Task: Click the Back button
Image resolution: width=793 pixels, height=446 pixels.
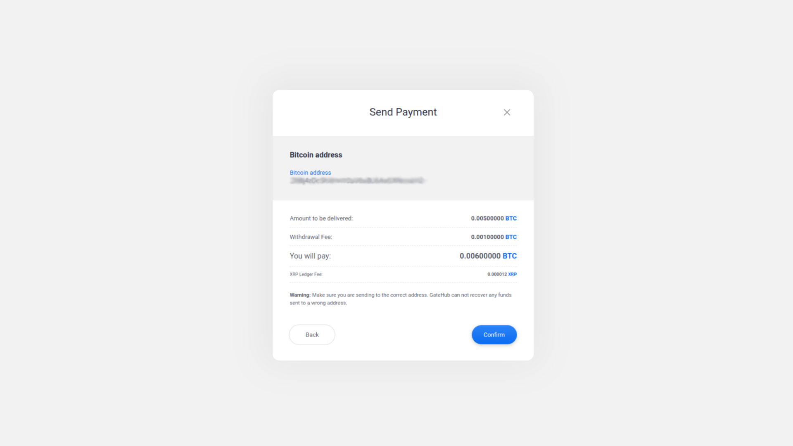Action: [x=311, y=334]
